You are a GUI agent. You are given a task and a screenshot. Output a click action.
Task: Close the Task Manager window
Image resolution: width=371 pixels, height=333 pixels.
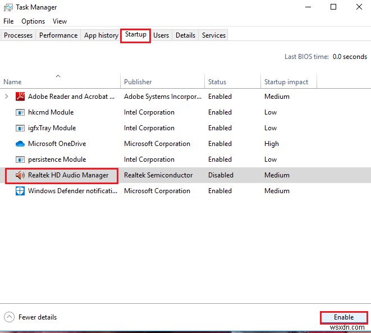click(x=359, y=7)
